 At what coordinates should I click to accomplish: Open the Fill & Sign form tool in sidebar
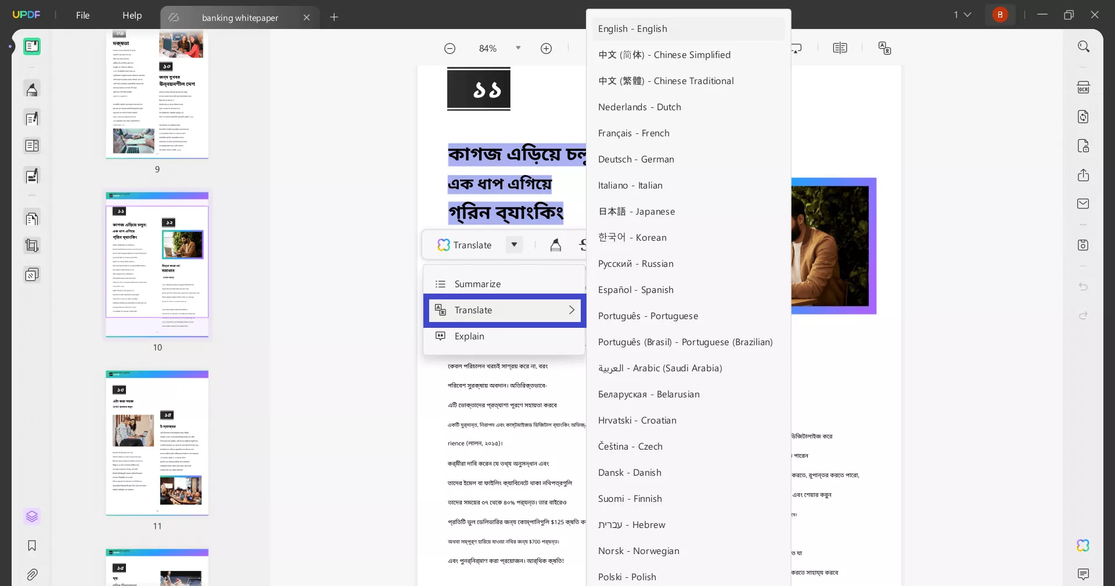[32, 175]
